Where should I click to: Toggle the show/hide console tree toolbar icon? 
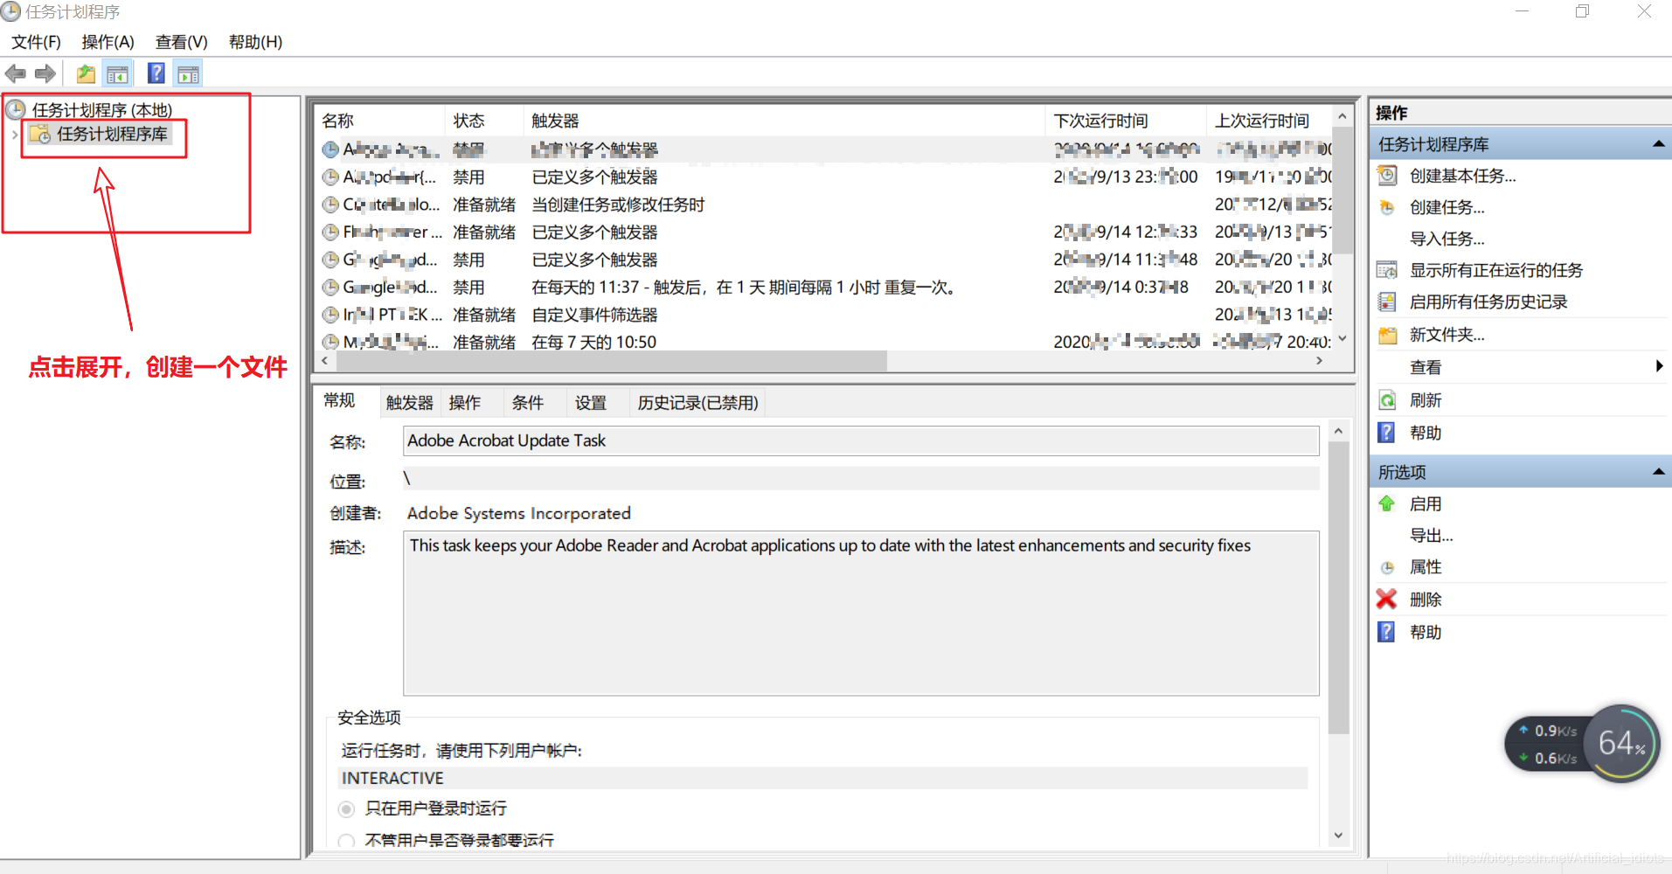pos(117,74)
